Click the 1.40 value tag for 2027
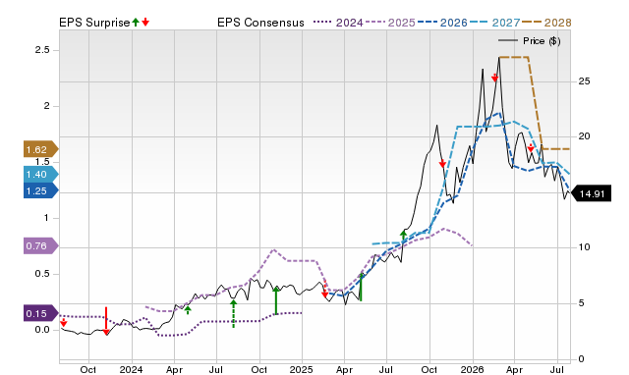Screen dimensions: 629x375 (x=40, y=175)
